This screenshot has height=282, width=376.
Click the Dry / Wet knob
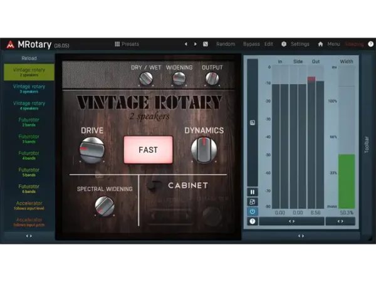(146, 78)
